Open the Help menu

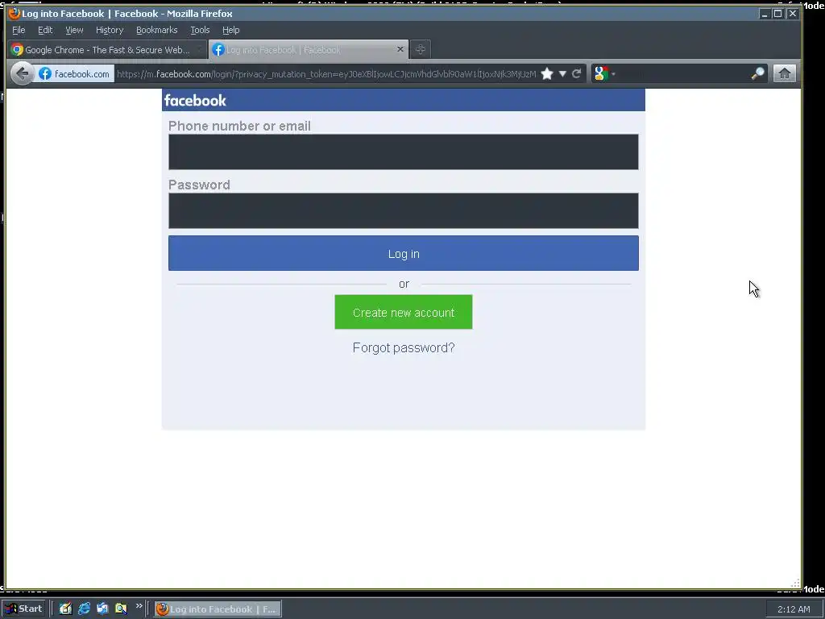pos(230,30)
